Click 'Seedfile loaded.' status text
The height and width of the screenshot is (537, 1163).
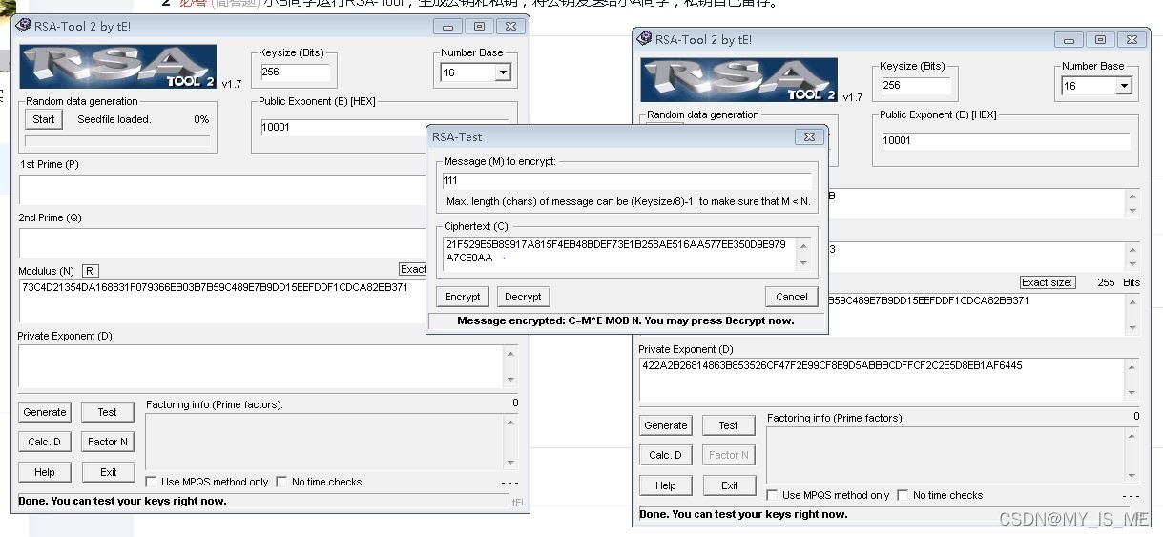pos(114,119)
